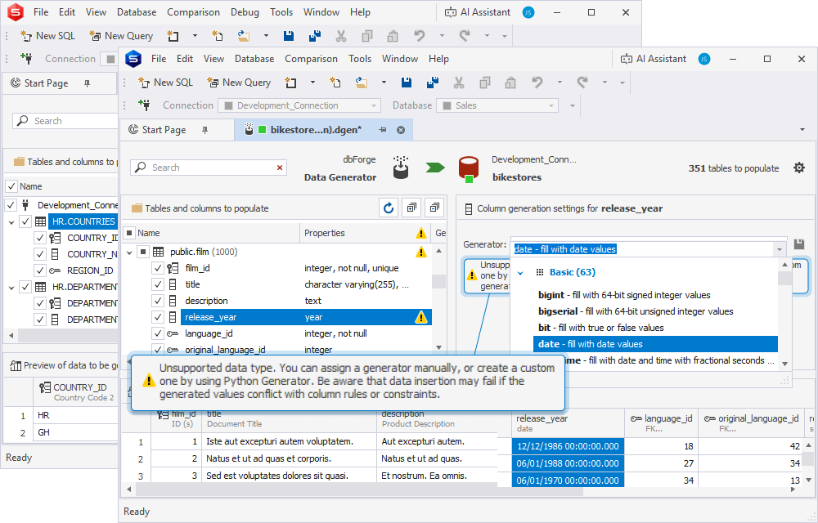This screenshot has height=523, width=818.
Task: Click the AI Assistant button in front window
Action: point(653,59)
